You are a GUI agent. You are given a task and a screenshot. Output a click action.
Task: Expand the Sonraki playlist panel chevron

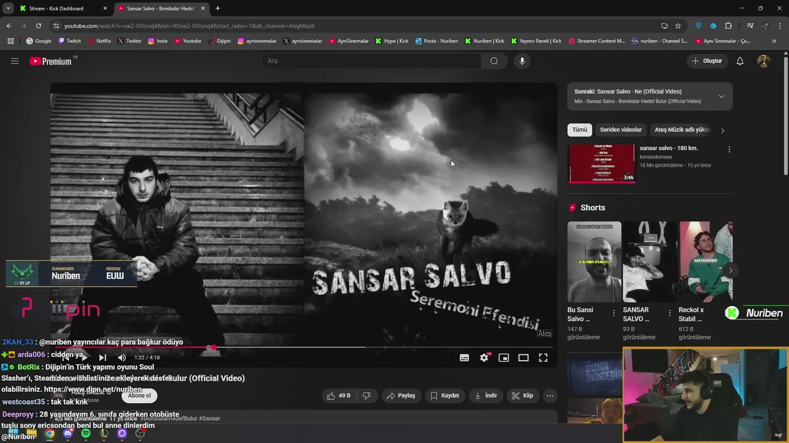point(721,97)
